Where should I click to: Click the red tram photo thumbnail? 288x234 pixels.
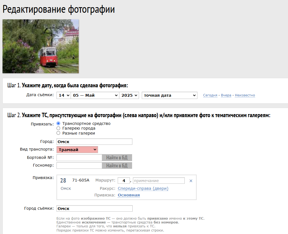pos(41,46)
